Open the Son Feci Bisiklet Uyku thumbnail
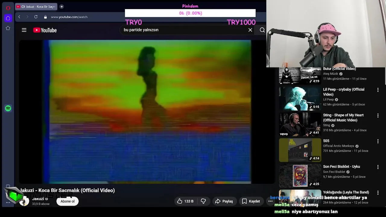This screenshot has height=217, width=386. click(300, 175)
